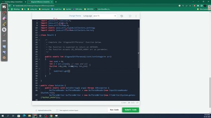Select the yellow highlighter tool
The image size is (211, 118).
pyautogui.click(x=4, y=24)
